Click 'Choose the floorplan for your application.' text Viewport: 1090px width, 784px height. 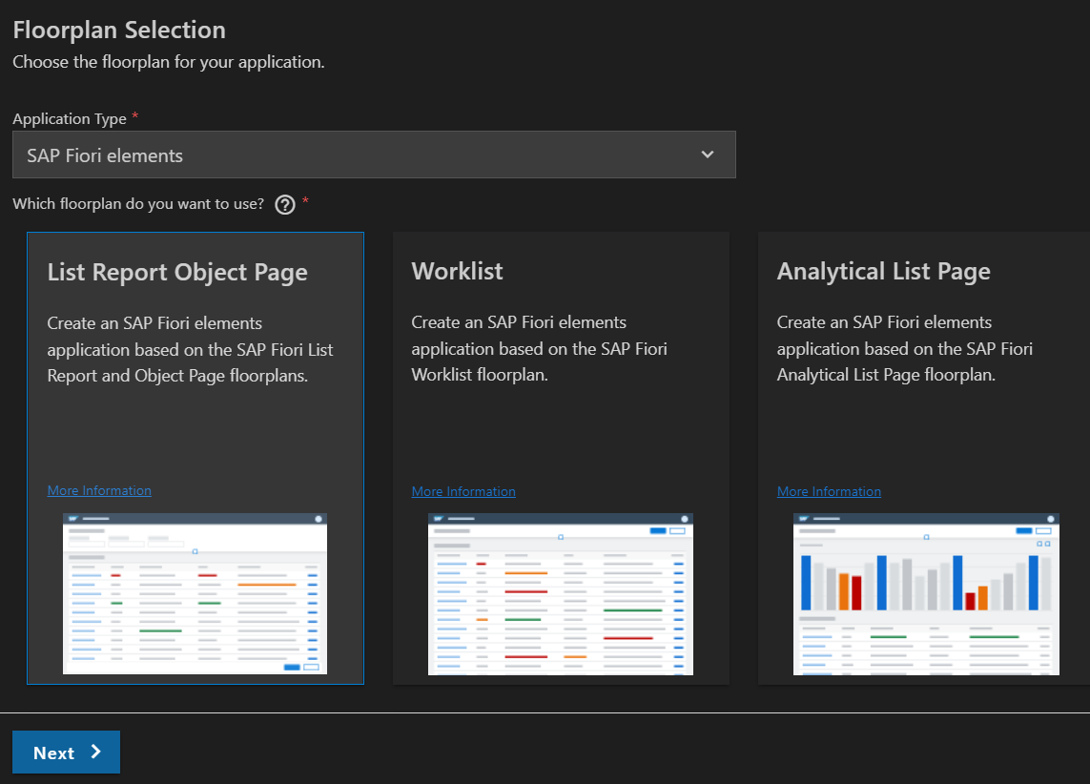[x=169, y=62]
